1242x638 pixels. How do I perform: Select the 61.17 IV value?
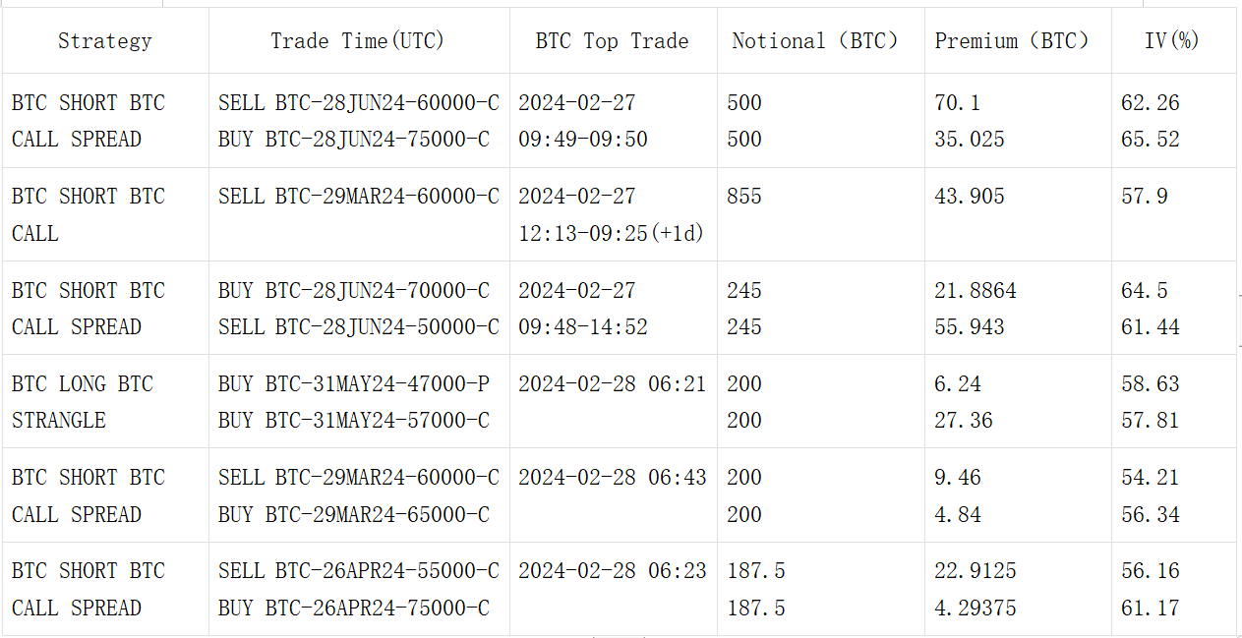pos(1150,609)
